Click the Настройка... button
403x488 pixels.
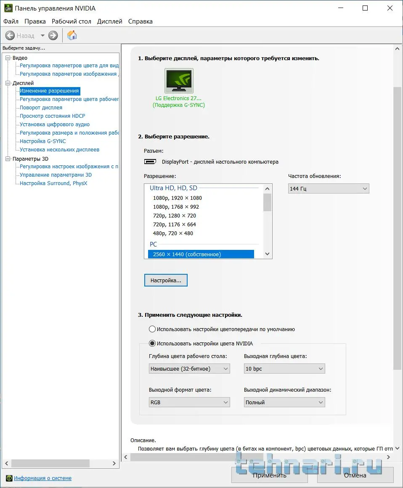click(166, 280)
